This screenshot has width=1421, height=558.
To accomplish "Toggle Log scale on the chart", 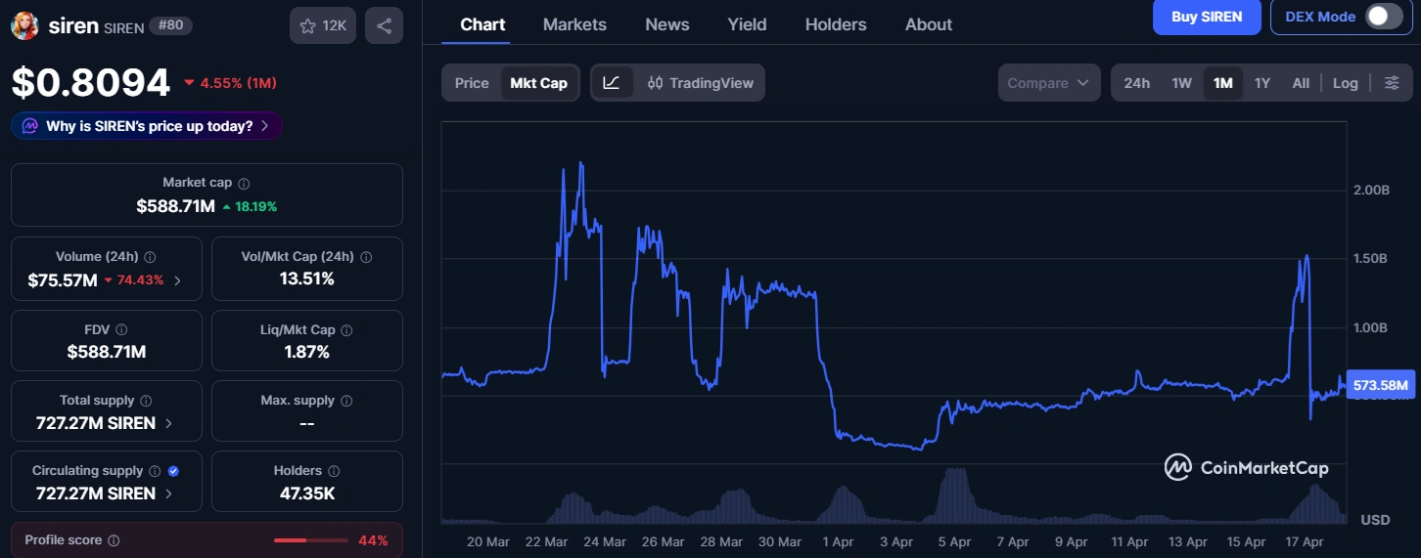I will tap(1346, 83).
